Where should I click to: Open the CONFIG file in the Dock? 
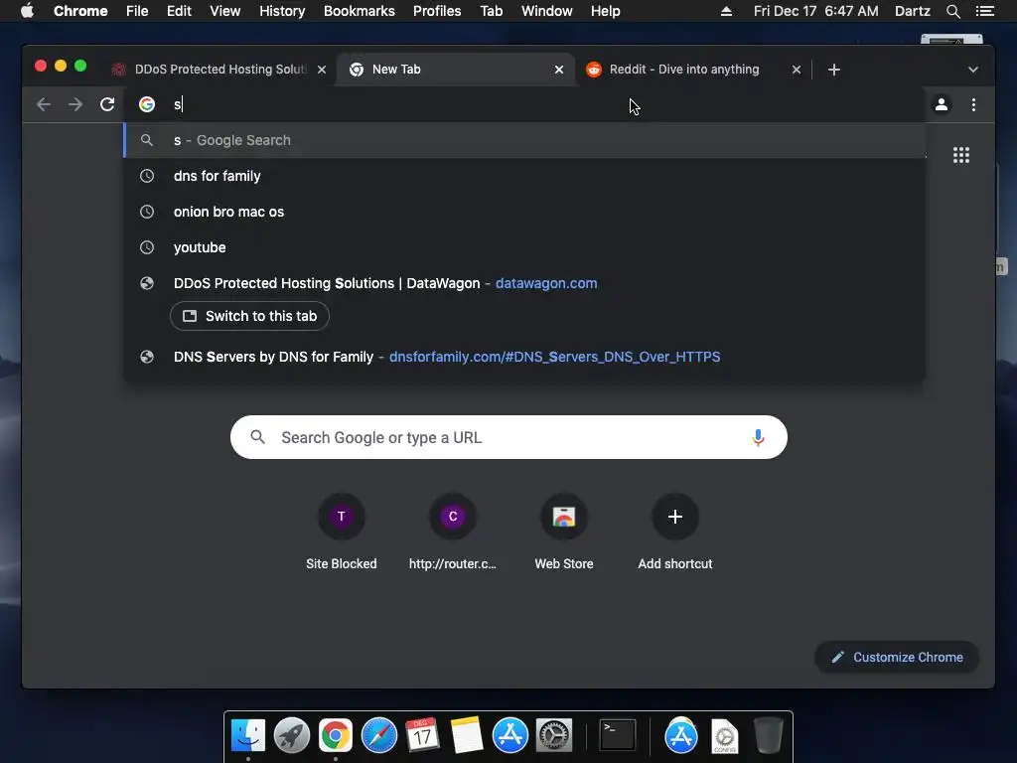pos(724,736)
